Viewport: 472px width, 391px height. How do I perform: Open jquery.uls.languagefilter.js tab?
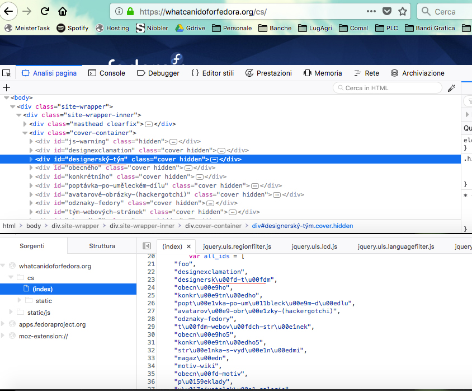coord(396,246)
